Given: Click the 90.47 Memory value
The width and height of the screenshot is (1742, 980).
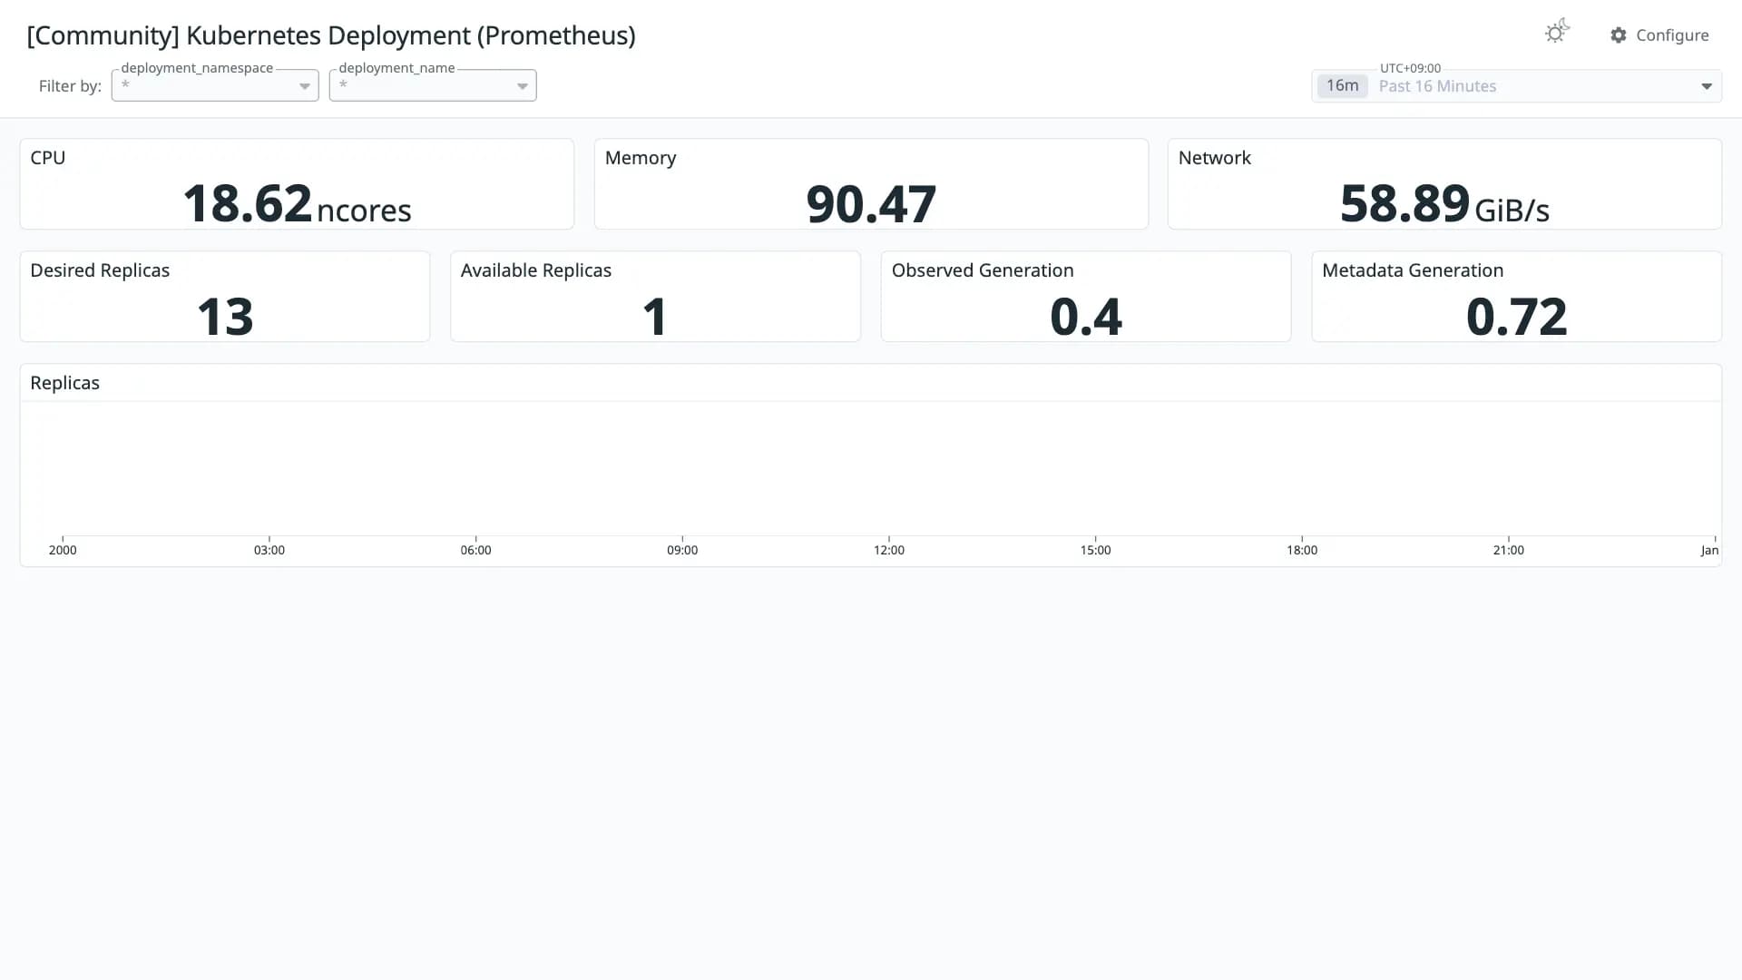Looking at the screenshot, I should point(871,203).
